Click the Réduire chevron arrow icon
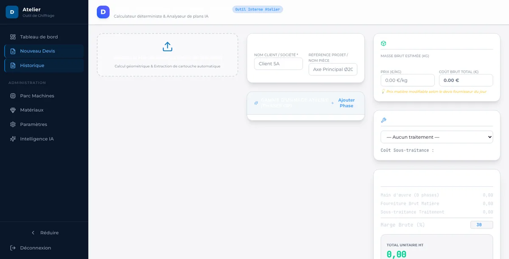Image resolution: width=509 pixels, height=259 pixels. (33, 233)
